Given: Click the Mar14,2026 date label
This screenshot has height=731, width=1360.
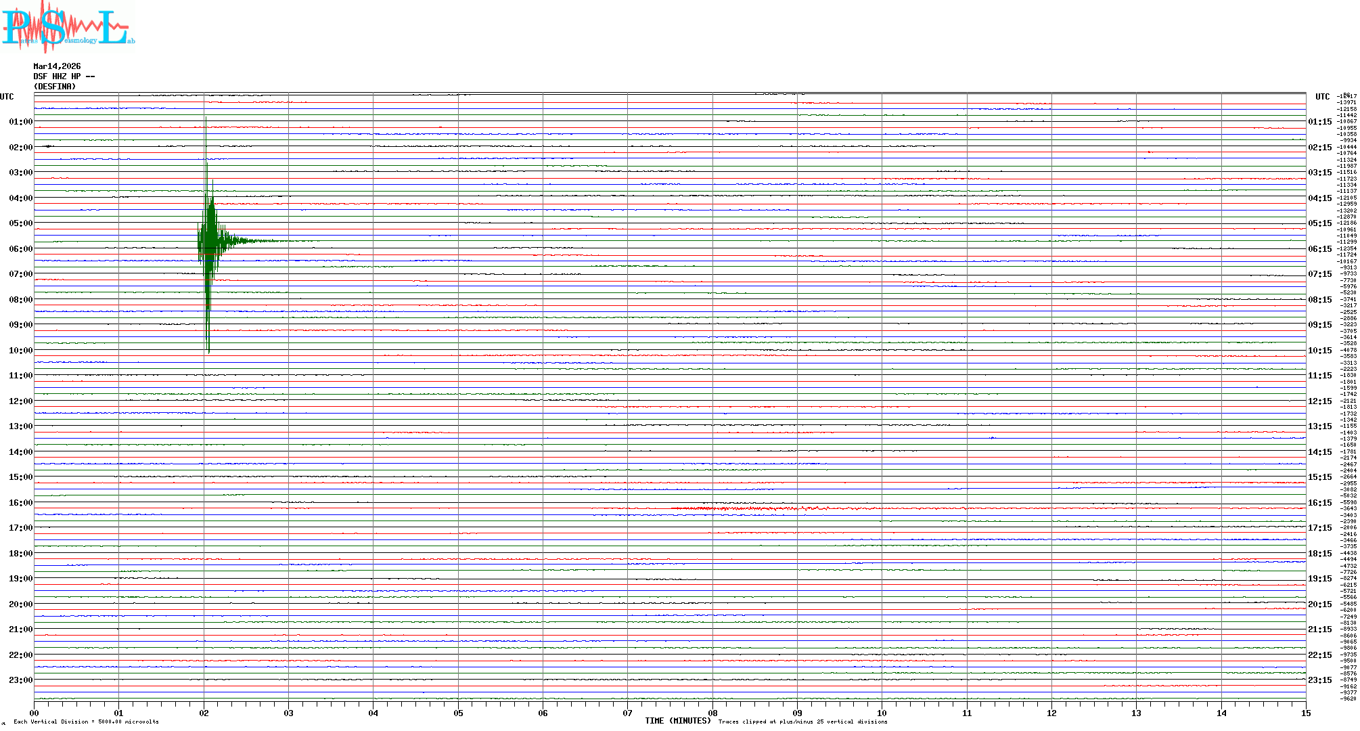Looking at the screenshot, I should coord(57,66).
